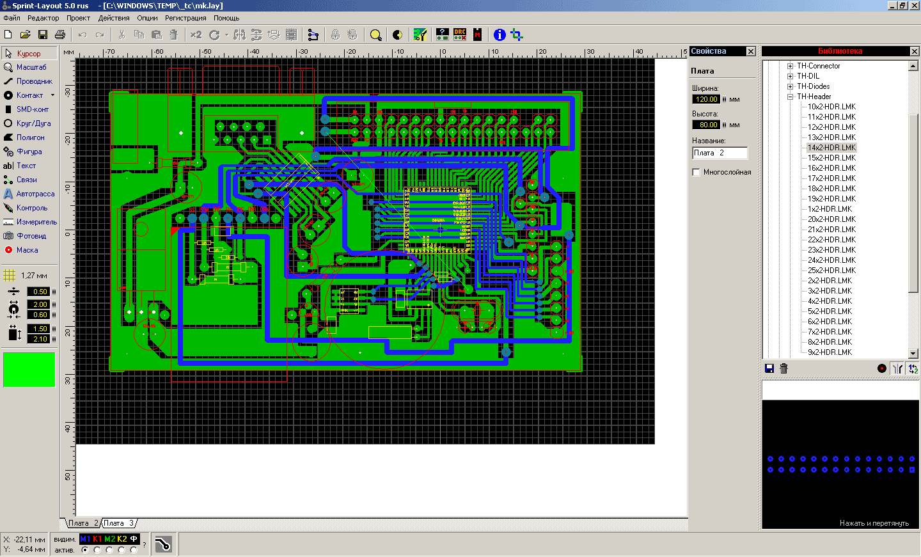
Task: Select the active radio button under K1
Action: pyautogui.click(x=97, y=550)
